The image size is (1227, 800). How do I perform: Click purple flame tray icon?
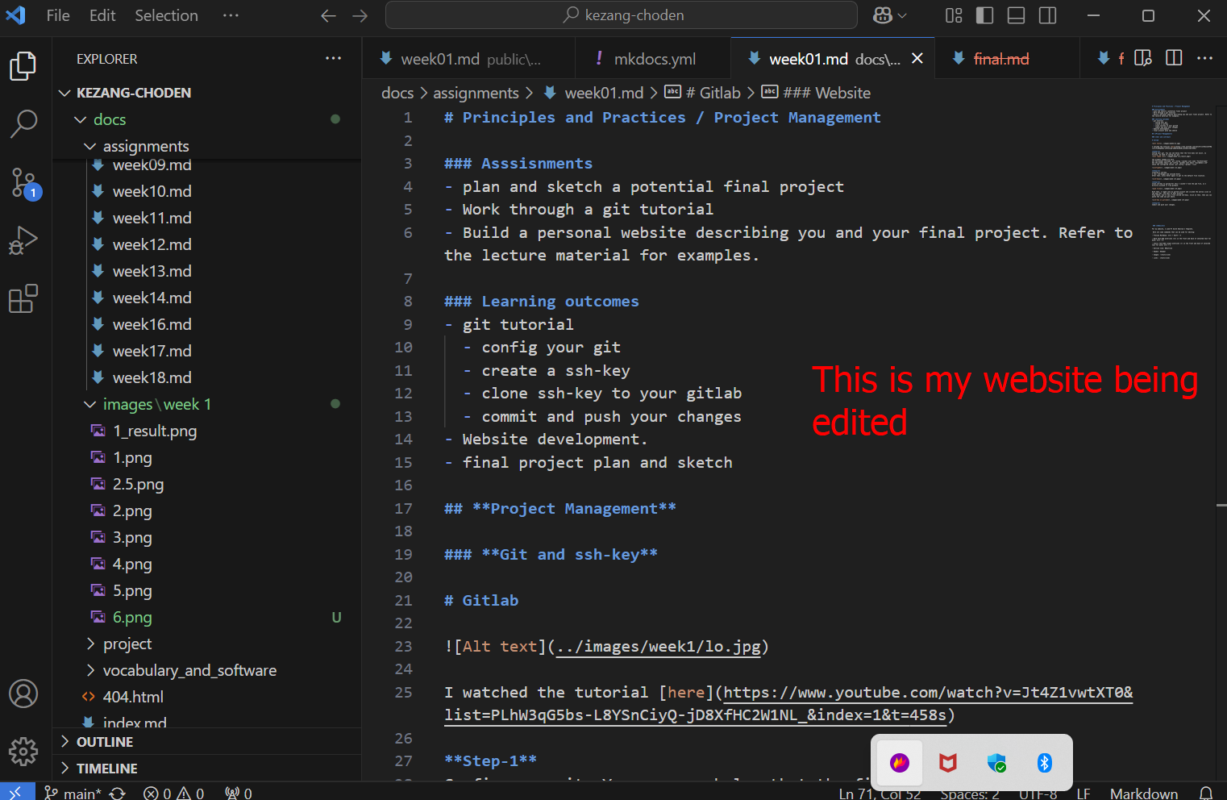click(x=900, y=762)
